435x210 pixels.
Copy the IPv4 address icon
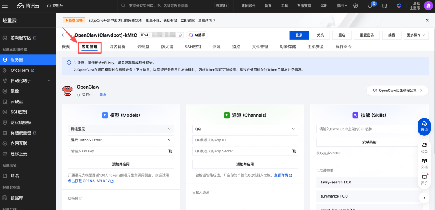point(180,35)
